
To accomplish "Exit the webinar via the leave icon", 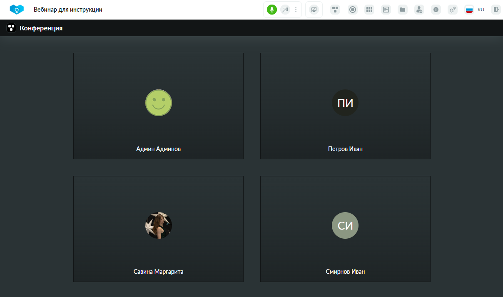I will 496,10.
